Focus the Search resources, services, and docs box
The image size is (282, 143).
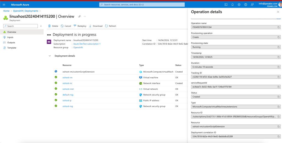pos(142,5)
